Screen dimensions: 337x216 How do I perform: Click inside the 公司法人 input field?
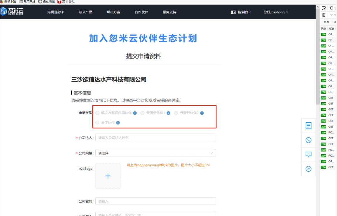[x=155, y=137]
